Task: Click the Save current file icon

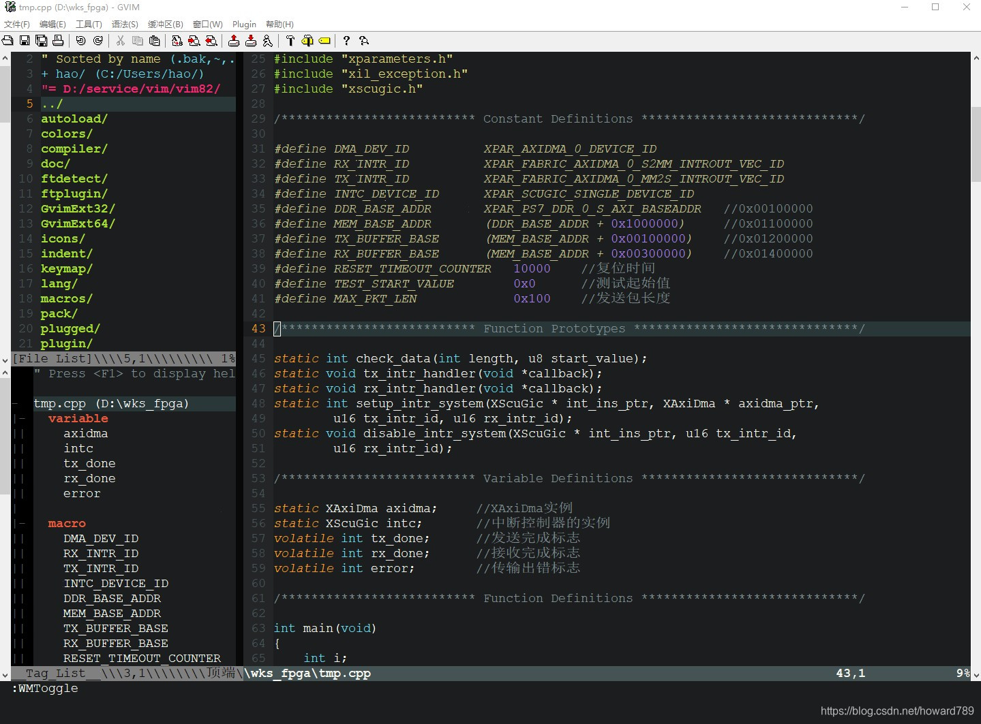Action: coord(25,41)
